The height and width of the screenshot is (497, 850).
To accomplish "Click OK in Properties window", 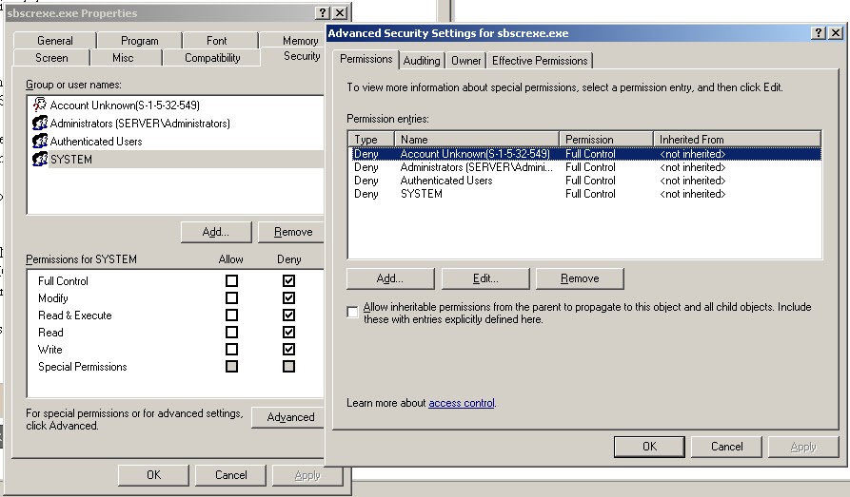I will (153, 475).
